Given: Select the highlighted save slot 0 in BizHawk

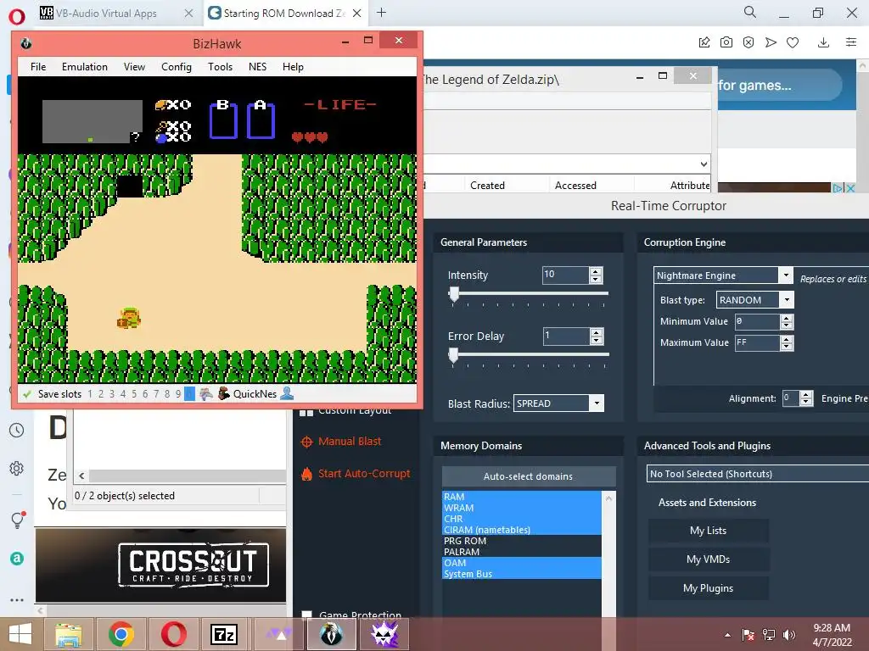Looking at the screenshot, I should [189, 394].
